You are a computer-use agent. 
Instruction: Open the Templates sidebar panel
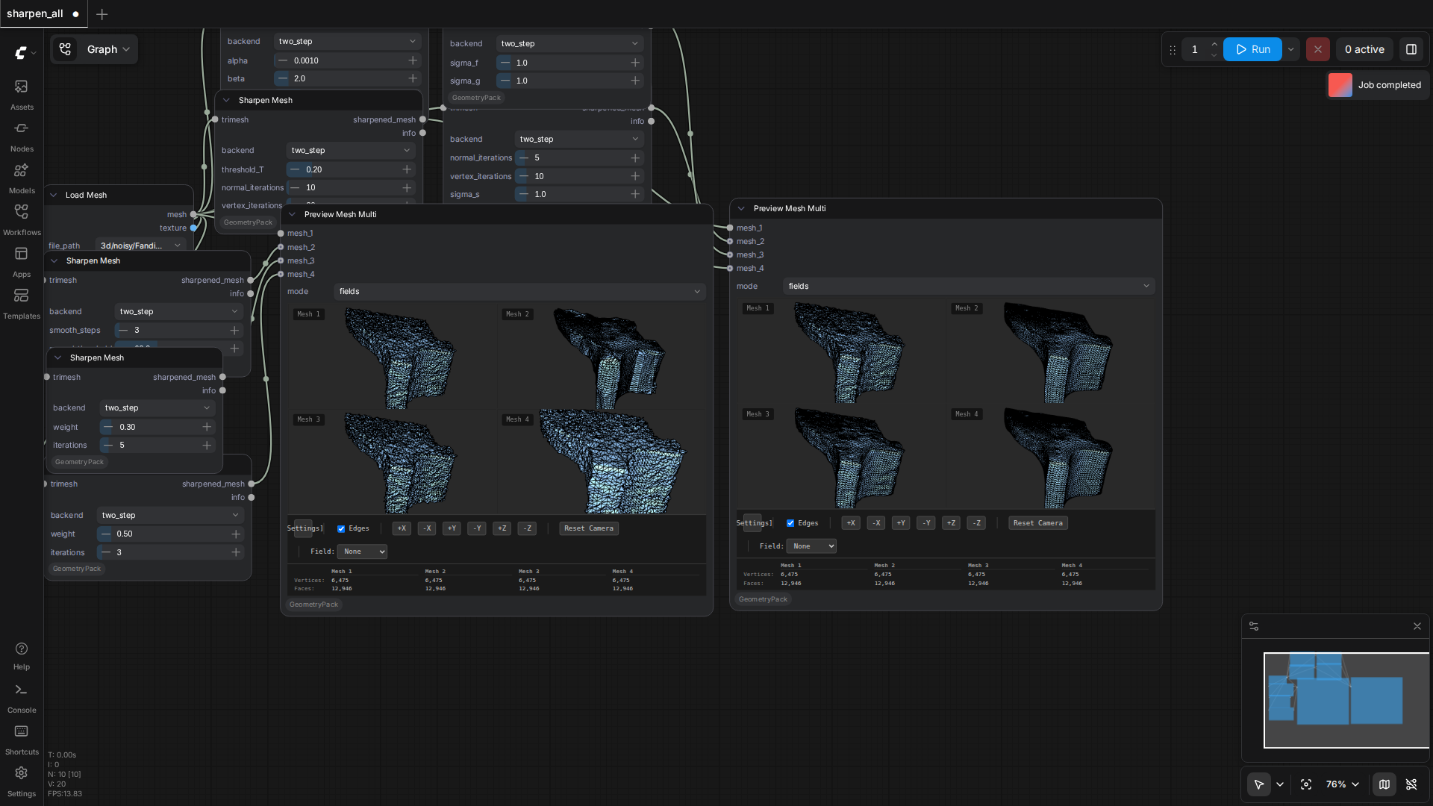(x=22, y=304)
